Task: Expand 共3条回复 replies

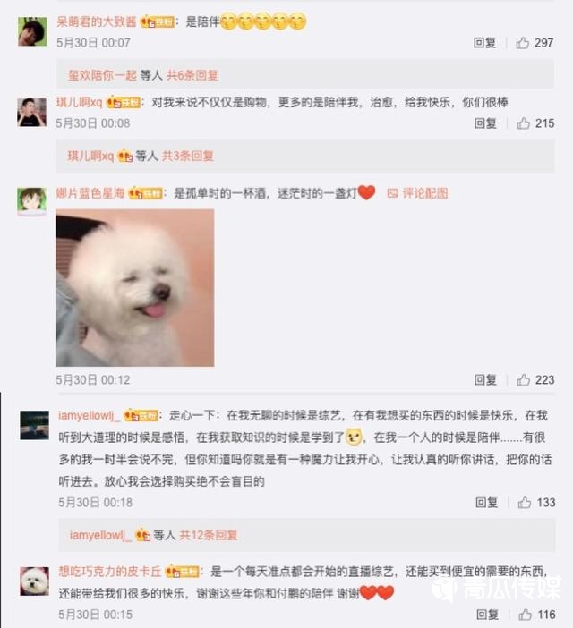Action: pyautogui.click(x=187, y=156)
